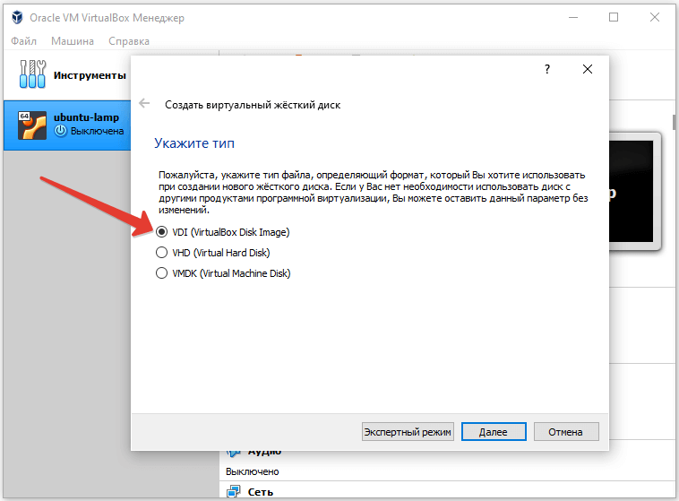Open the Машина menu
Viewport: 679px width, 501px height.
coord(72,41)
